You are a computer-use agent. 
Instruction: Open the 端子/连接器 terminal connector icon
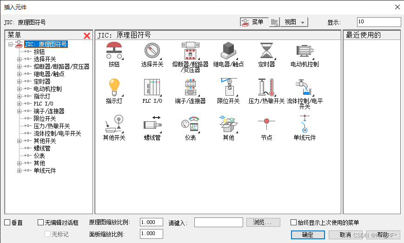(x=191, y=87)
